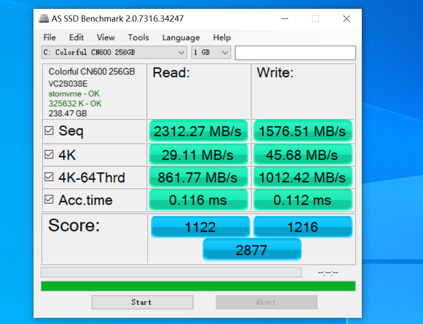Open the View menu
The height and width of the screenshot is (324, 423).
pos(106,37)
